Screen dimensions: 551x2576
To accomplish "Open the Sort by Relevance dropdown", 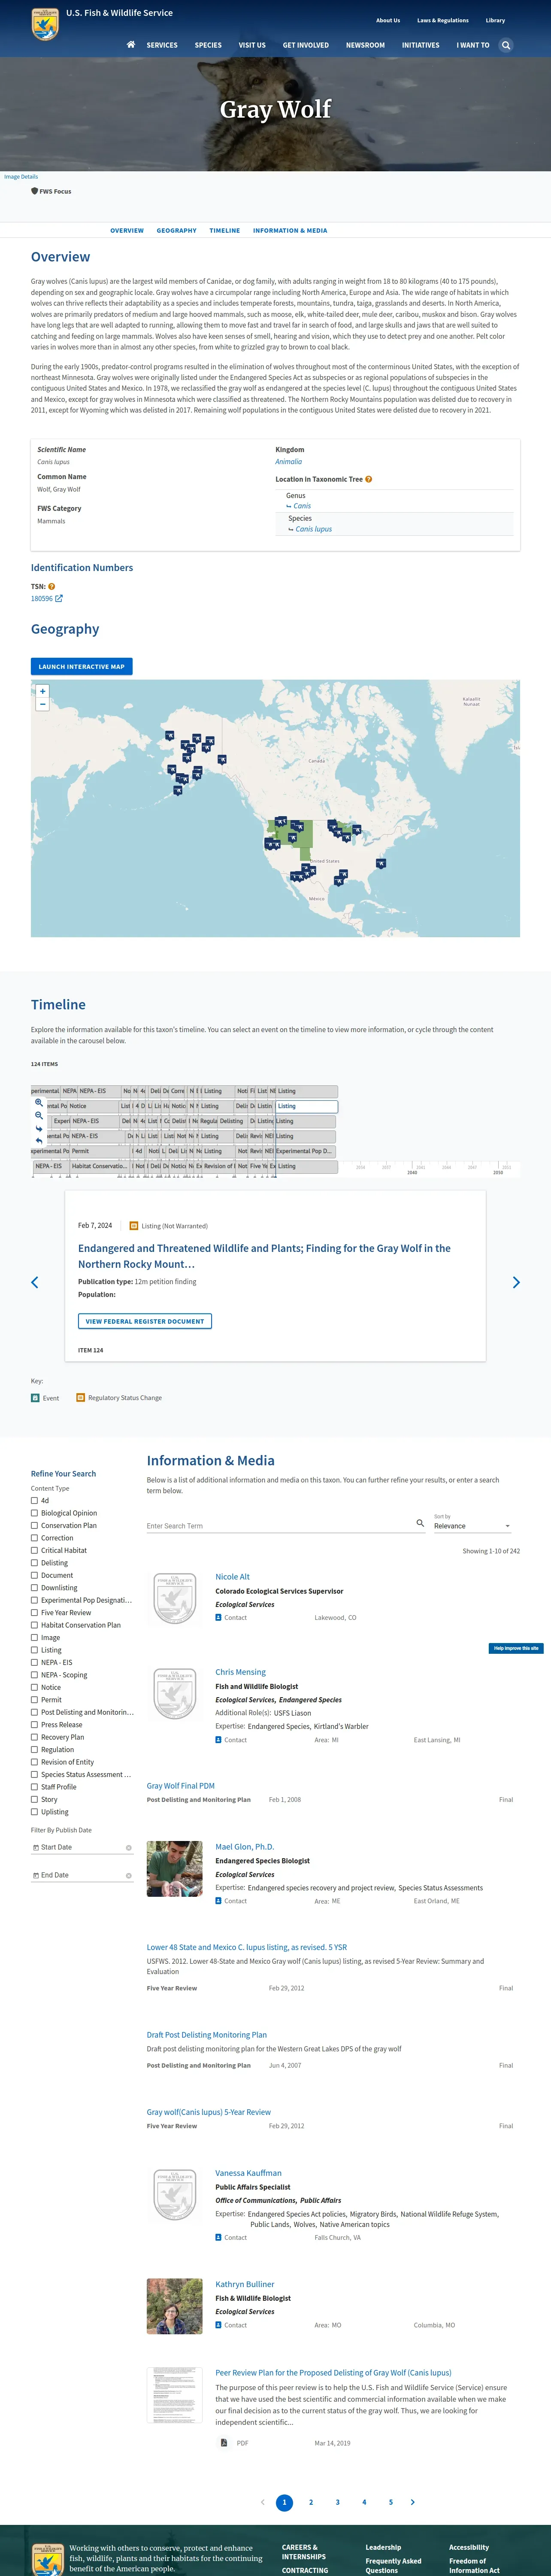I will pyautogui.click(x=473, y=1526).
